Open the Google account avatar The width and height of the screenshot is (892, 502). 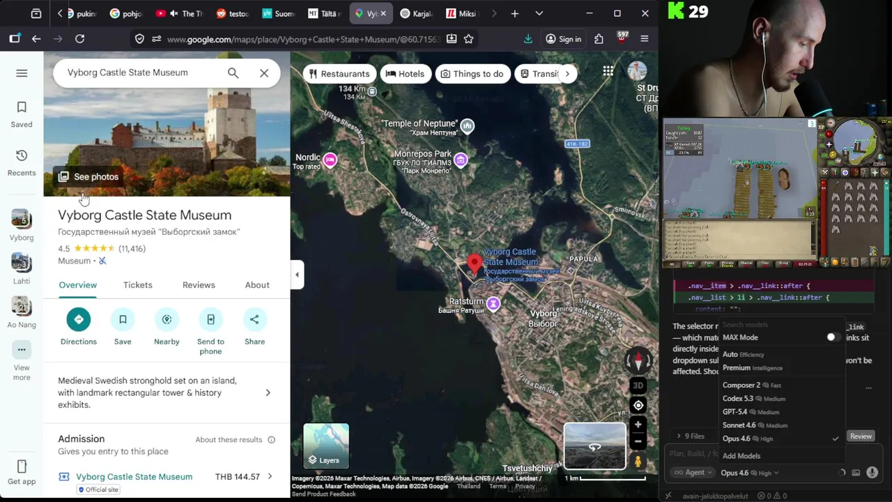[637, 71]
